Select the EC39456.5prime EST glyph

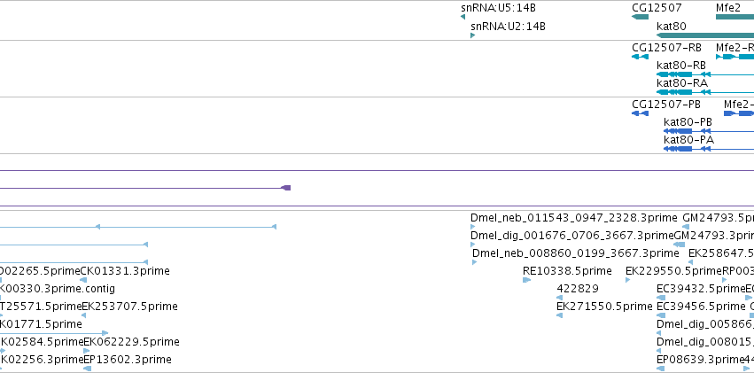(x=661, y=315)
